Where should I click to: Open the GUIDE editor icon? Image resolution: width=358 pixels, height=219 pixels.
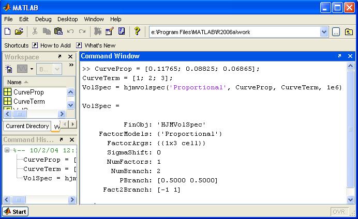[110, 31]
